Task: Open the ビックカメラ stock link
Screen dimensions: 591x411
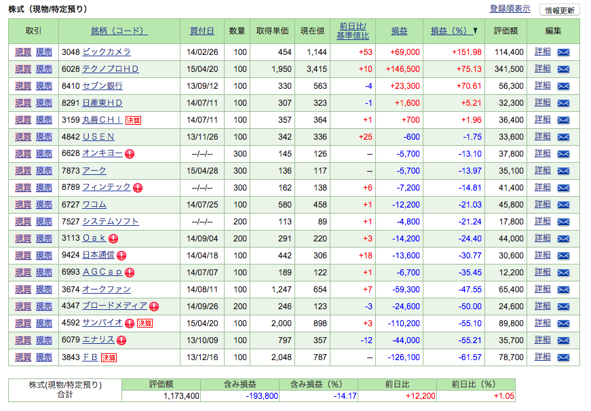Action: [x=107, y=52]
